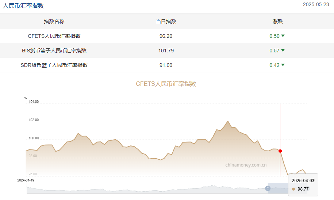This screenshot has height=200, width=334.
Task: Click the green down arrow beside 0.42
Action: pos(283,65)
